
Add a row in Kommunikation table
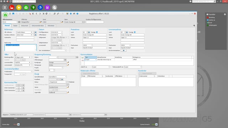pos(82,58)
